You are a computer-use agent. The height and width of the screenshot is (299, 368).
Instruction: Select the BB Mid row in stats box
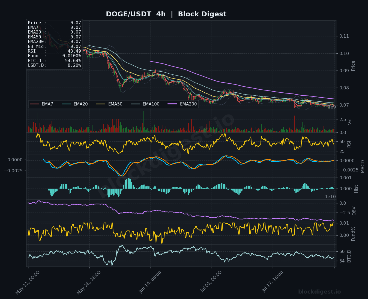pos(54,47)
